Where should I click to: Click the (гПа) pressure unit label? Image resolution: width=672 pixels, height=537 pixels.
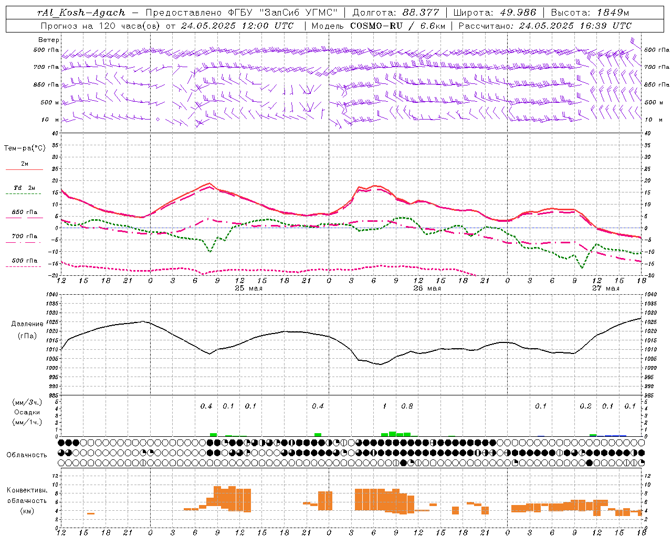coord(27,336)
